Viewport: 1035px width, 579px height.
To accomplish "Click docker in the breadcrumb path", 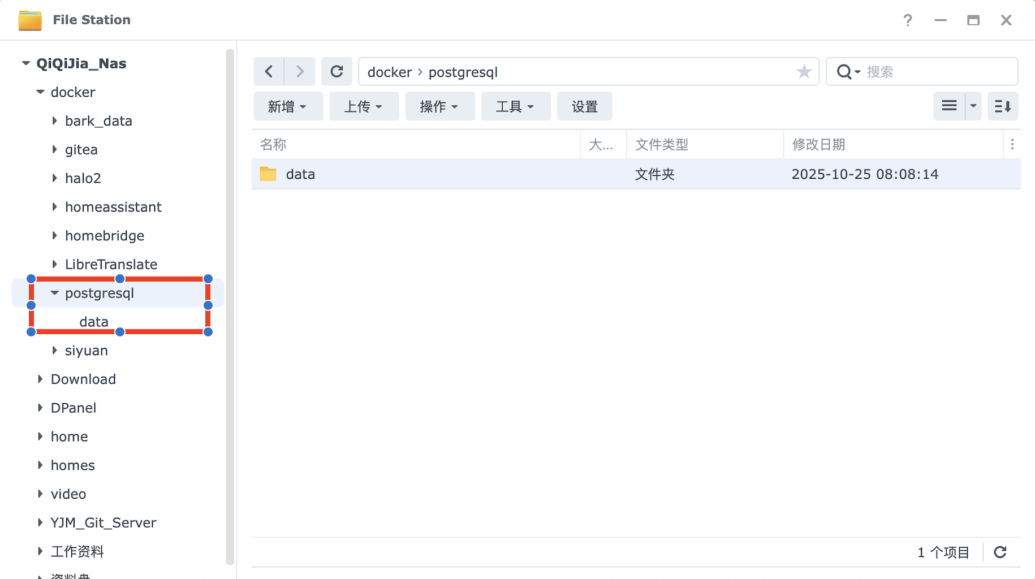I will tap(390, 72).
